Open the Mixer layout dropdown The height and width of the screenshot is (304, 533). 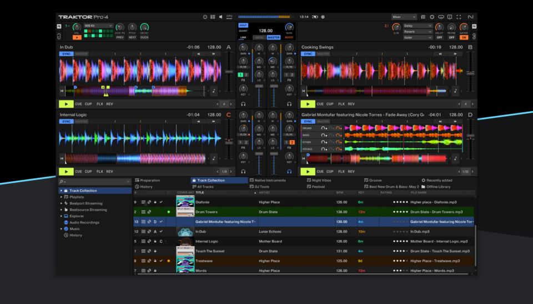pyautogui.click(x=404, y=17)
